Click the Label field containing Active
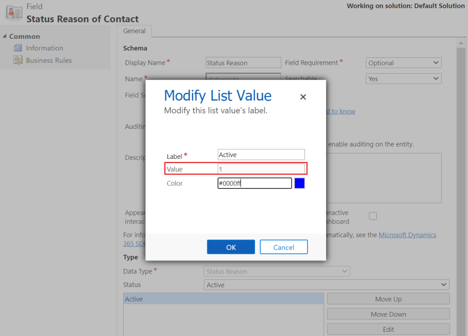Image resolution: width=468 pixels, height=336 pixels. pyautogui.click(x=261, y=154)
